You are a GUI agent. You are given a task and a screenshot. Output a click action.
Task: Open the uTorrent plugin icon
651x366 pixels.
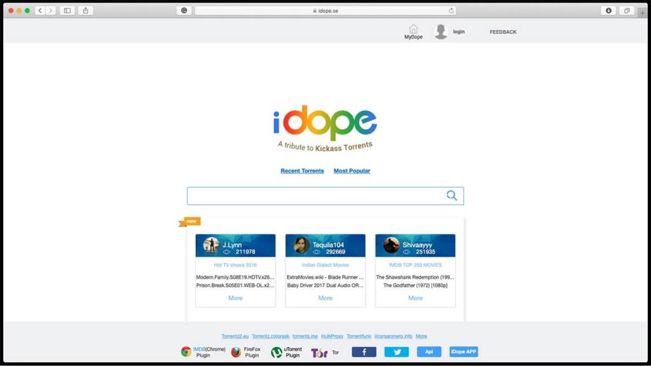pos(277,352)
